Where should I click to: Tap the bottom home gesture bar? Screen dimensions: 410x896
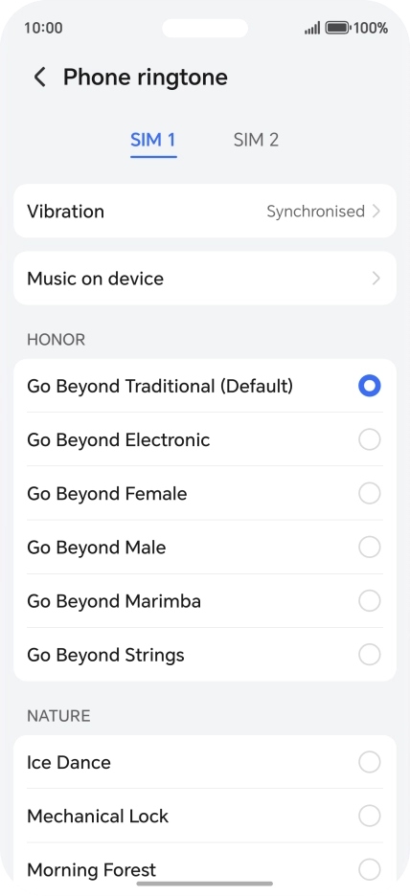[205, 884]
